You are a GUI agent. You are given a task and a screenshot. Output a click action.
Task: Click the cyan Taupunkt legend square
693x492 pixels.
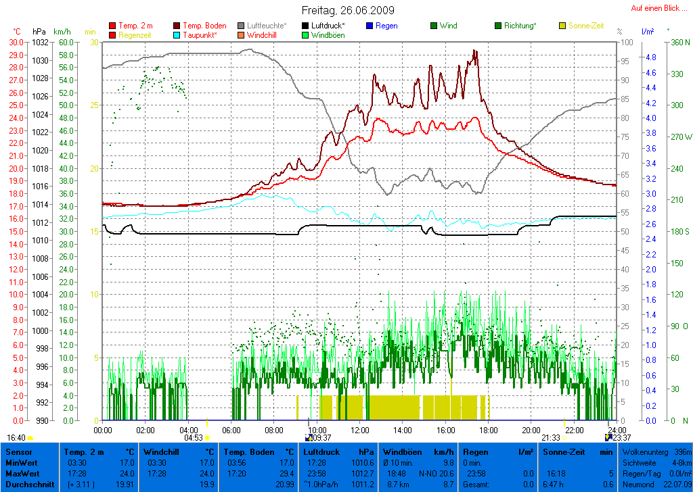177,35
